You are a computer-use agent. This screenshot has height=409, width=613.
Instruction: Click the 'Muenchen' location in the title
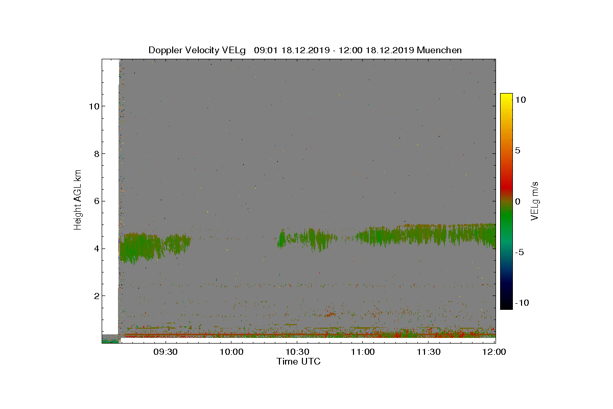(x=439, y=50)
